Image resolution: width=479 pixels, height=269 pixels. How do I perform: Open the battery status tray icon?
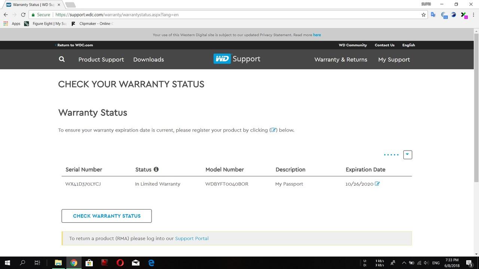pos(411,263)
